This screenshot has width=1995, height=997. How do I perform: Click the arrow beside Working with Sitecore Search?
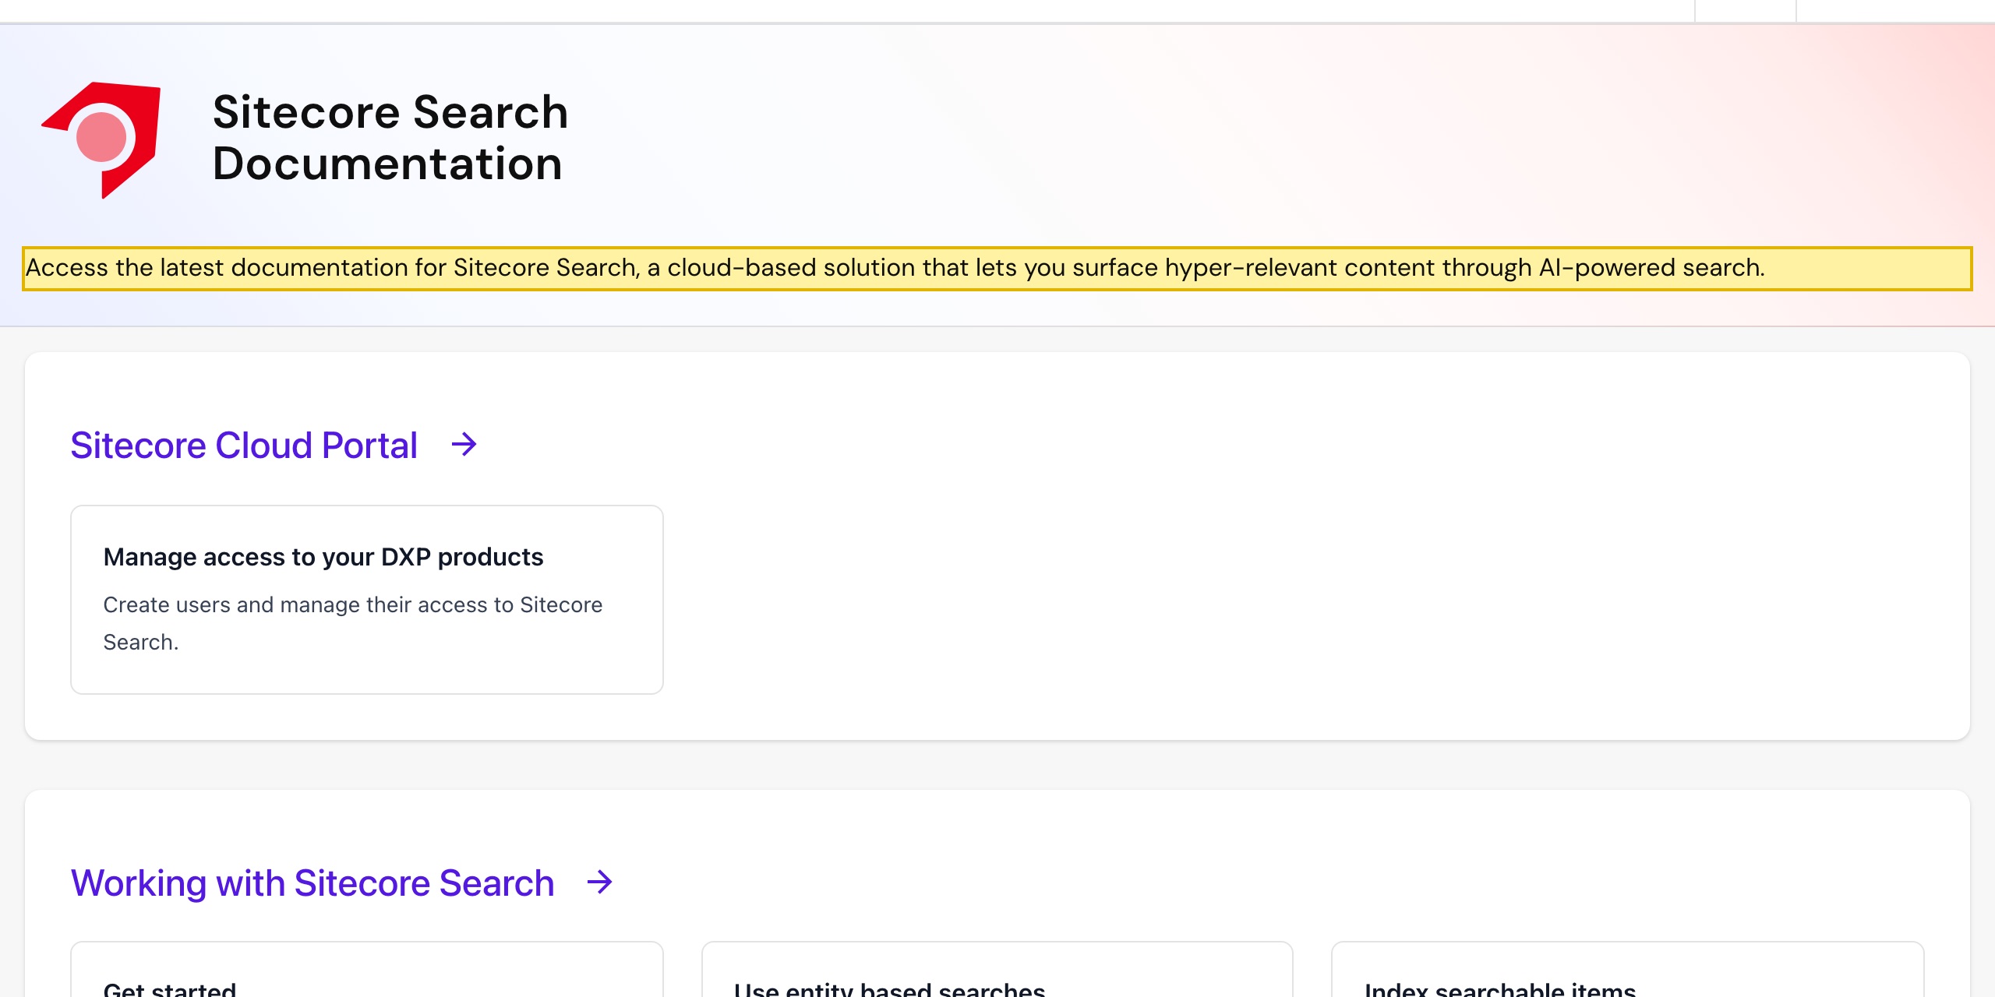(x=600, y=883)
